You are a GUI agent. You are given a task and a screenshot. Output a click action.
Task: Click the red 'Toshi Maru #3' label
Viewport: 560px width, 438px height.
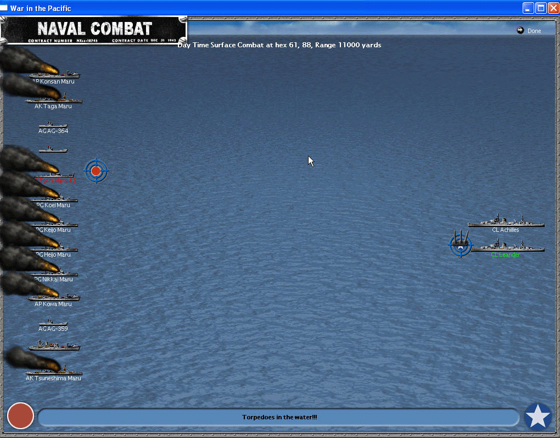(x=55, y=181)
